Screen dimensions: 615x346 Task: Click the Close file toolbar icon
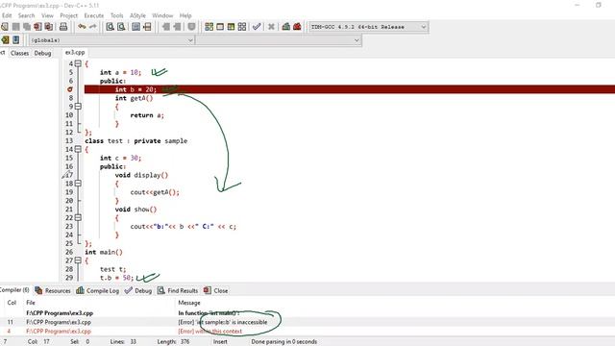pos(37,27)
